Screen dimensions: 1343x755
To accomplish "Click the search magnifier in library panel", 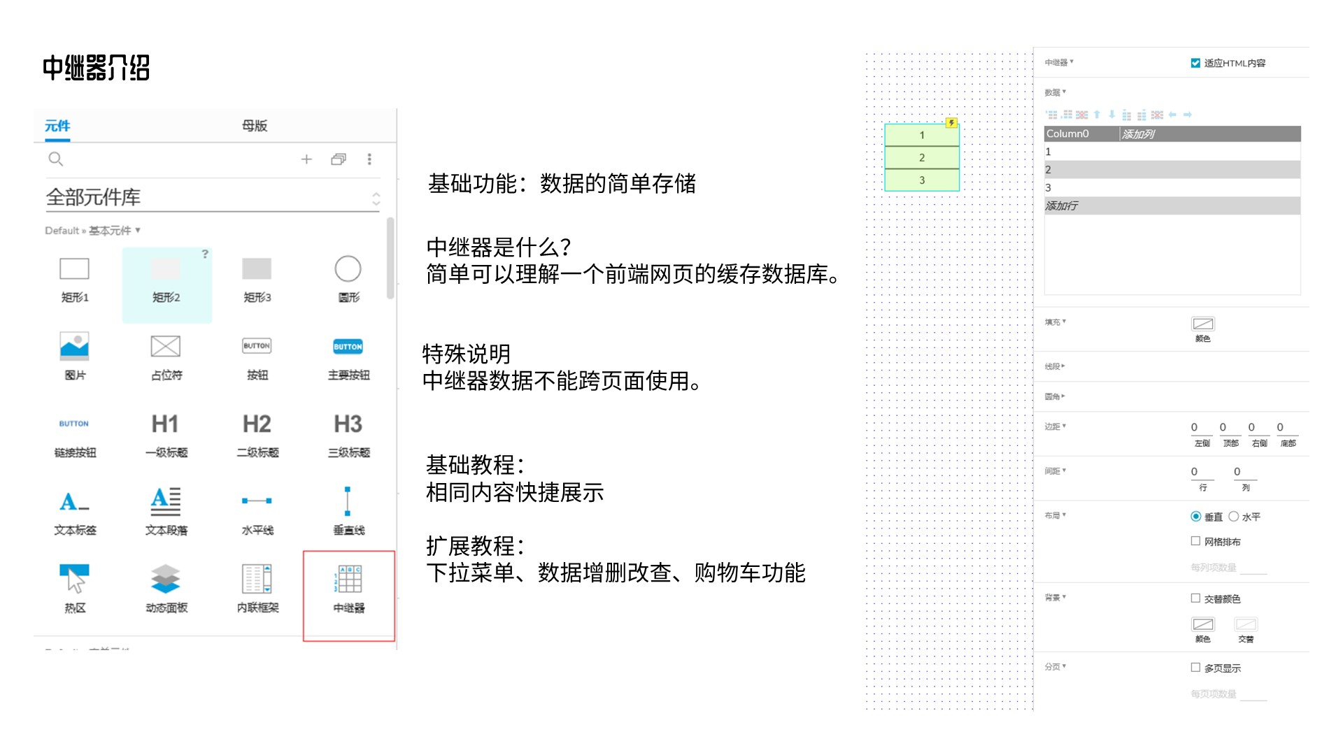I will tap(56, 159).
